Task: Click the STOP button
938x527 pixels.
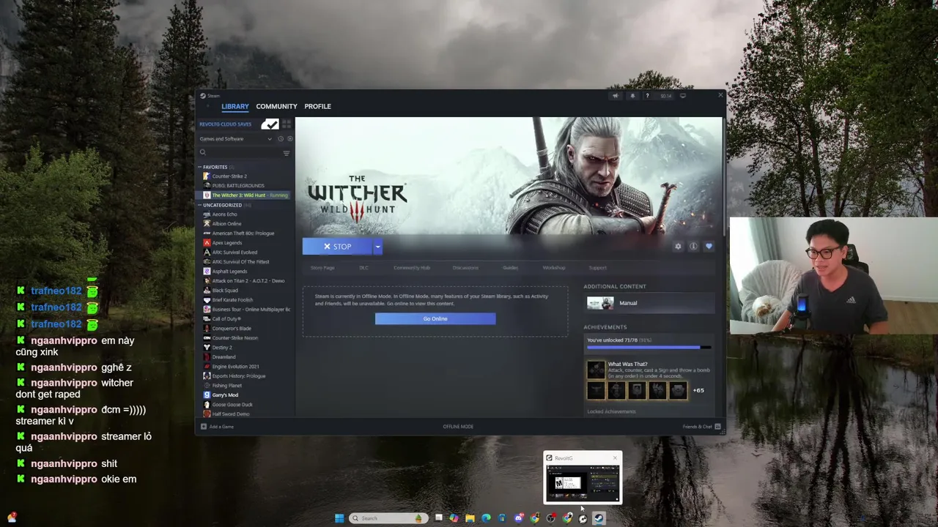Action: tap(338, 247)
